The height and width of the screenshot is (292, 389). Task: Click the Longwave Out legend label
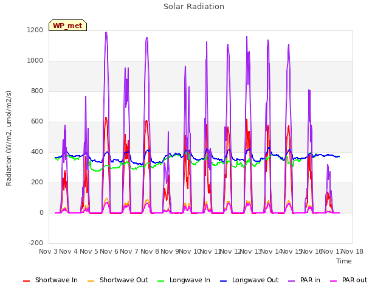(x=255, y=280)
